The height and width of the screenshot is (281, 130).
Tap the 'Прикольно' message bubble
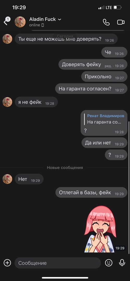pyautogui.click(x=104, y=76)
